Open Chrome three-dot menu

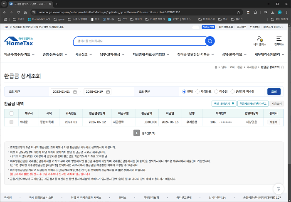click(287, 12)
